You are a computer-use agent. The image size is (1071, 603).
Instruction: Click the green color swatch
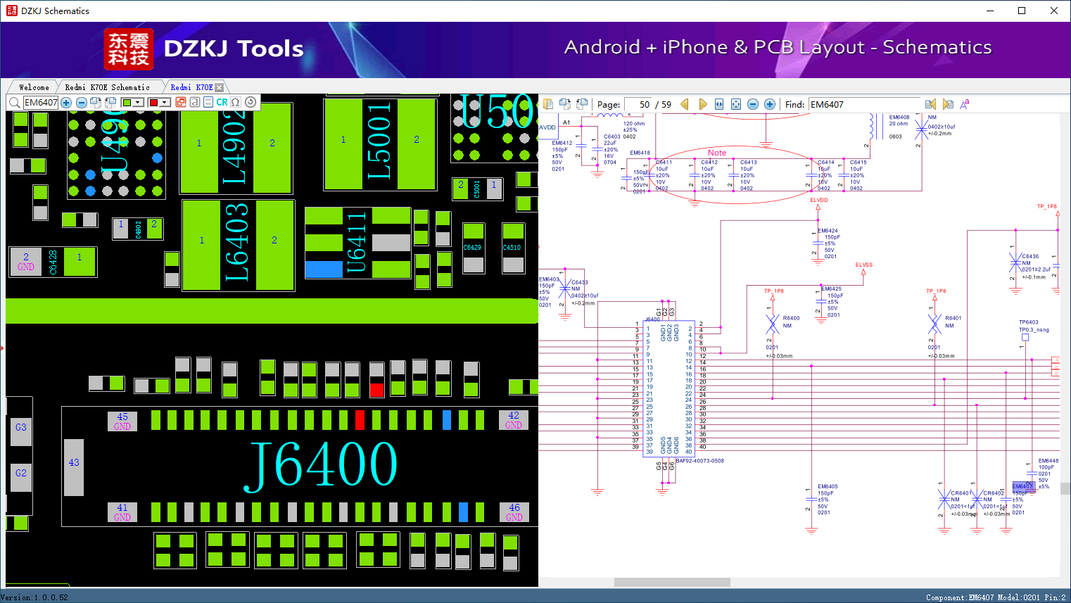[127, 103]
